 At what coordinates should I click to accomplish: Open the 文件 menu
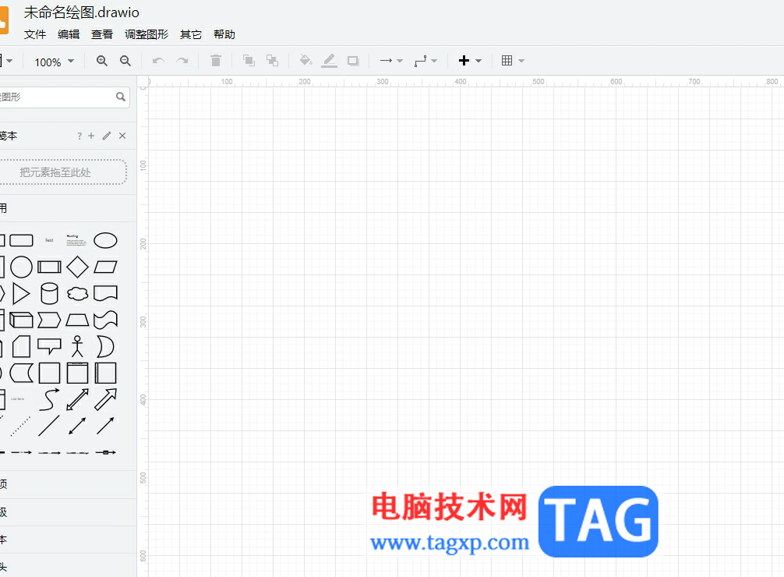coord(35,34)
